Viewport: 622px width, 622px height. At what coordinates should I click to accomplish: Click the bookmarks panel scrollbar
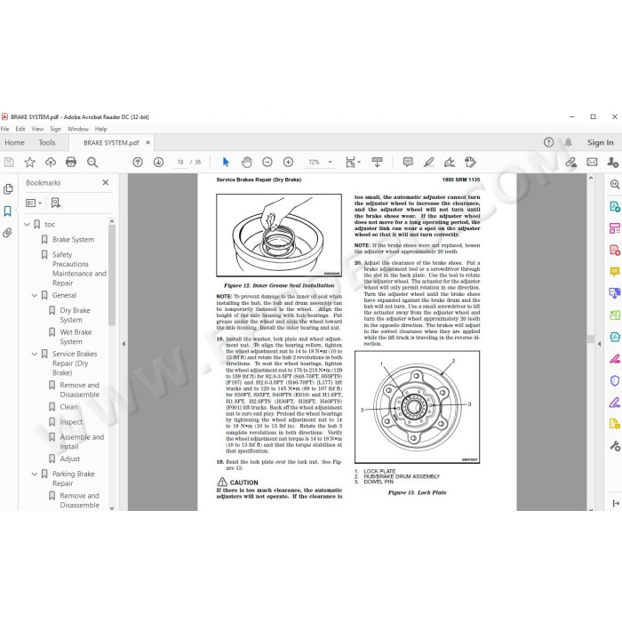point(112,275)
